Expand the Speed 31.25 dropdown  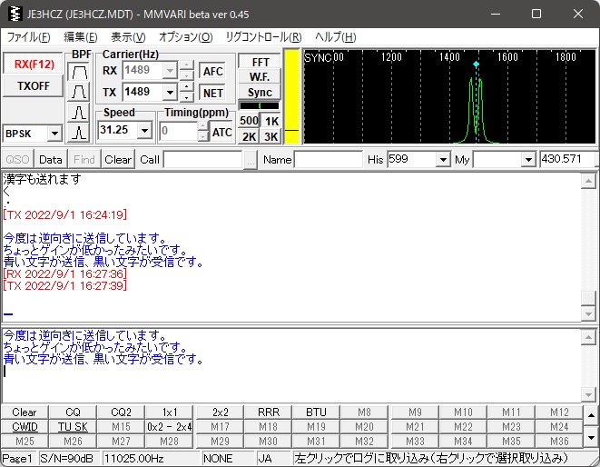coord(144,131)
